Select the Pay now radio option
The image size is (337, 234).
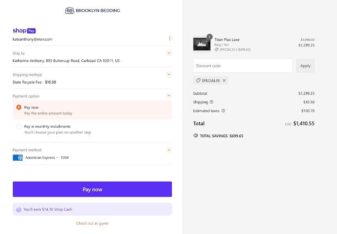click(x=19, y=107)
